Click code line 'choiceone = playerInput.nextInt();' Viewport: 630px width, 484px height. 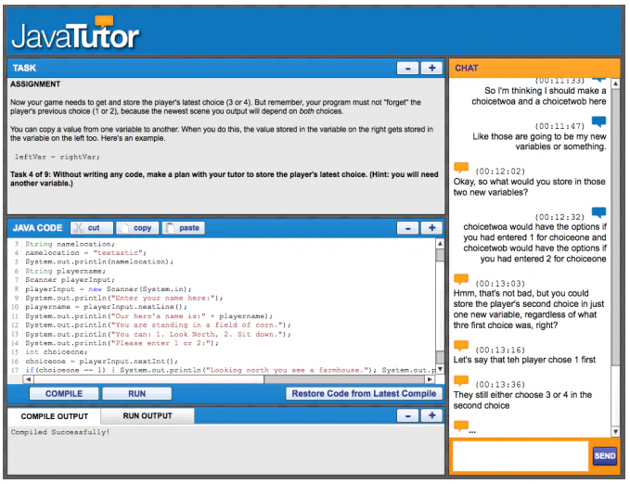[x=101, y=361]
